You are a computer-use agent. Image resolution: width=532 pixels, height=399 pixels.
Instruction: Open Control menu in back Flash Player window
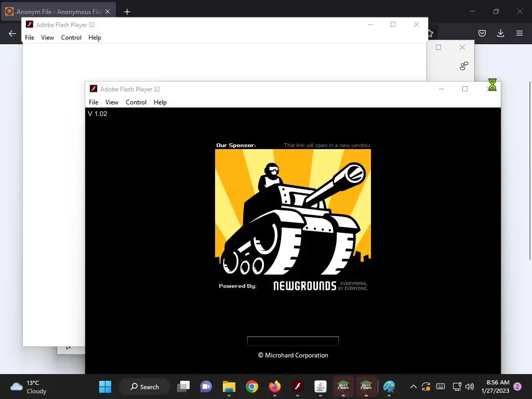tap(71, 37)
